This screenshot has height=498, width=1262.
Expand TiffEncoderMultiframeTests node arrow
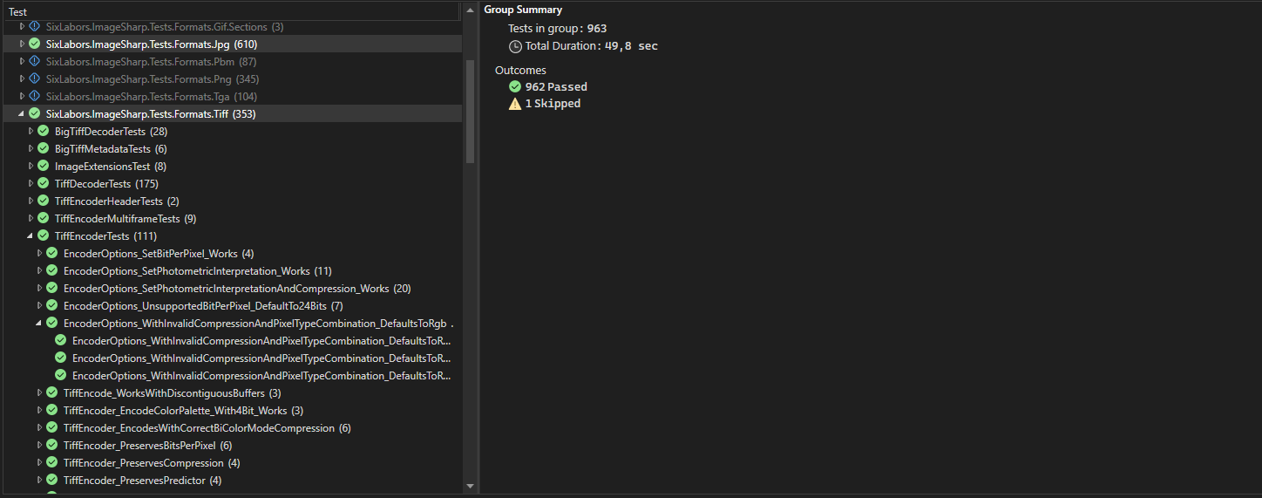[x=31, y=218]
